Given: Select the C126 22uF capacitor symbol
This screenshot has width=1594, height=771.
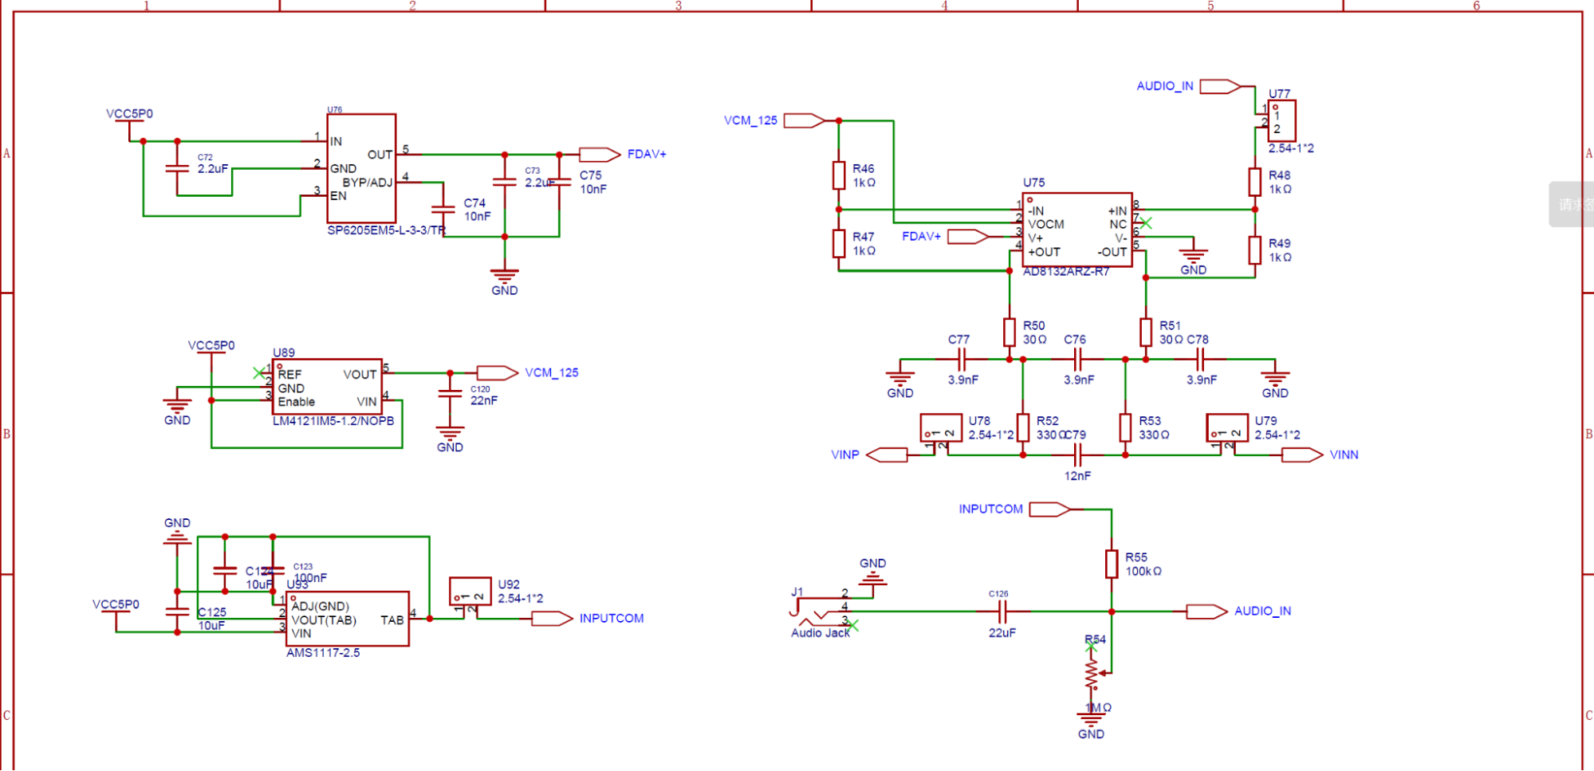Looking at the screenshot, I should pos(1003,612).
